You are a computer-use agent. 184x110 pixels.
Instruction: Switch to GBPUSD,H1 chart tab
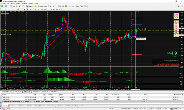pos(18,92)
